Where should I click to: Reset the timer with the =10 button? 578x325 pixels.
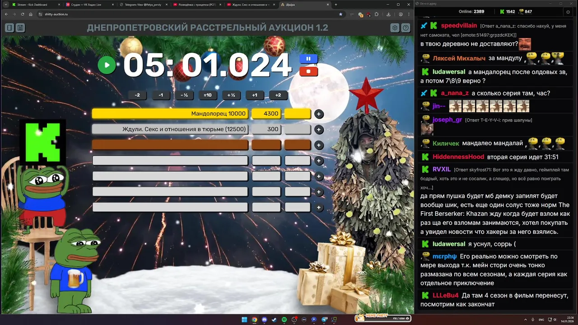pyautogui.click(x=208, y=95)
